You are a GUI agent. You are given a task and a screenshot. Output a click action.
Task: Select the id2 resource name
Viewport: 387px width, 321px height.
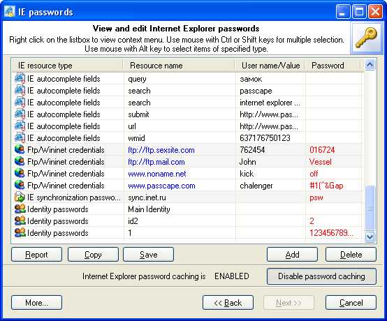[133, 221]
